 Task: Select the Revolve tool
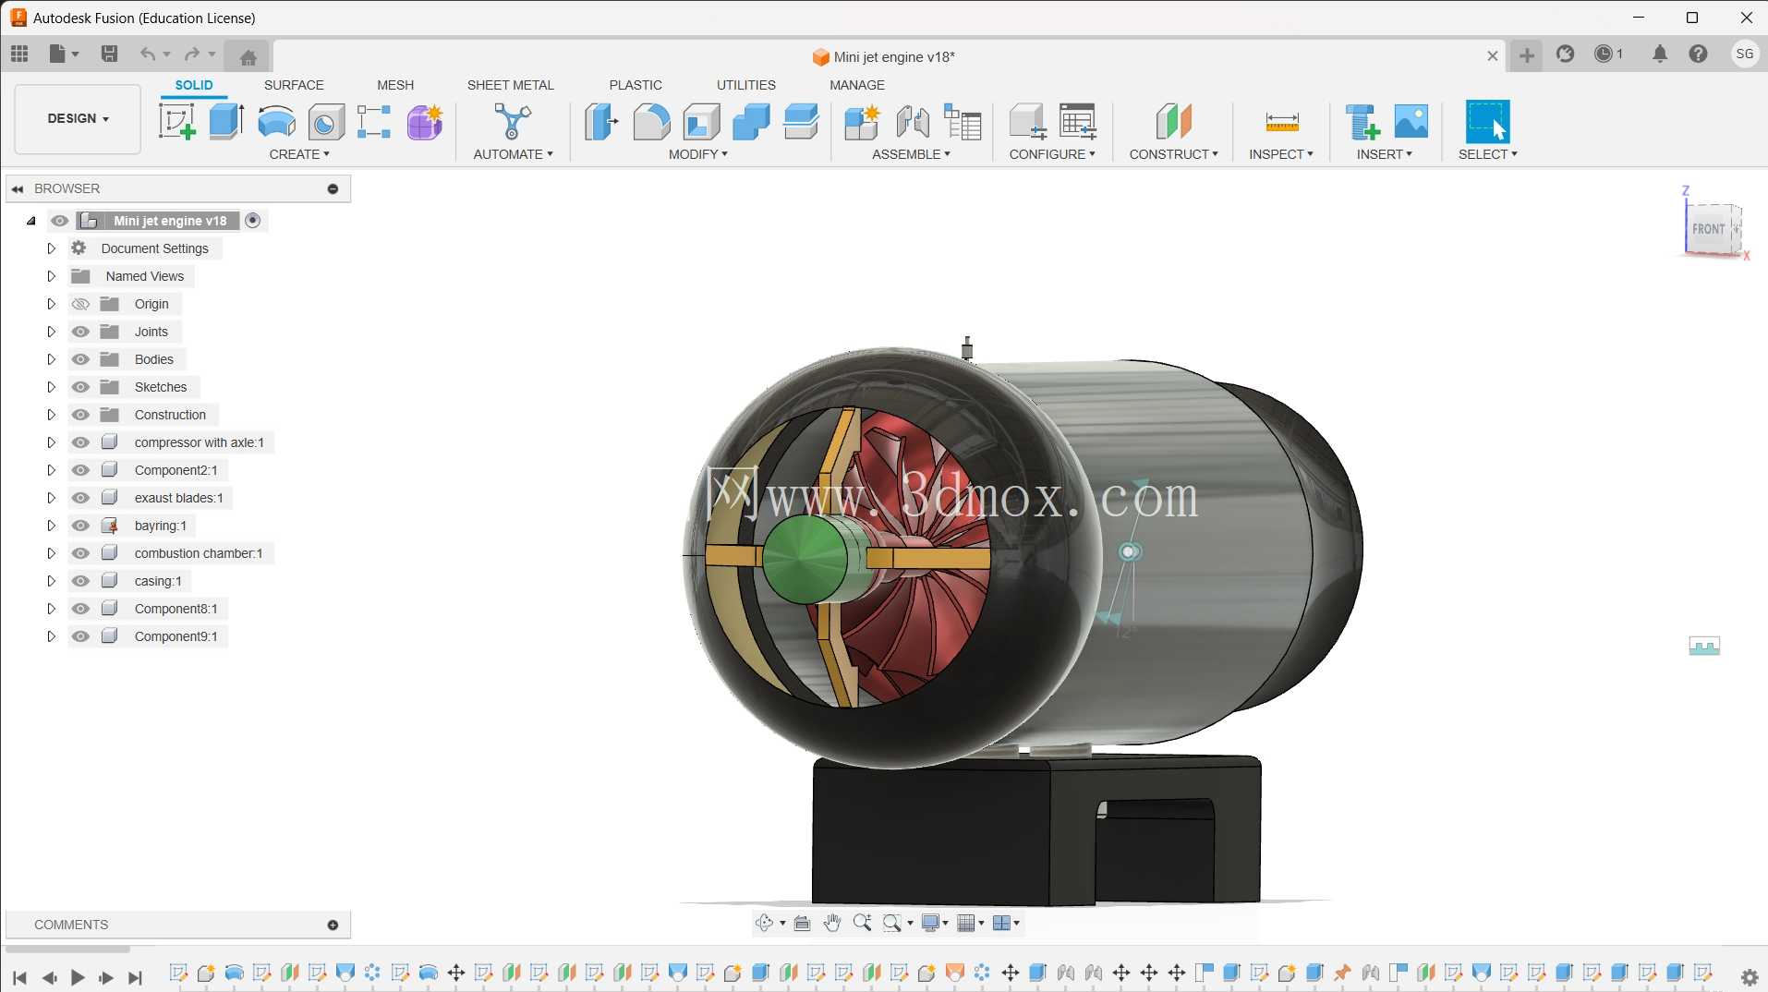point(276,121)
